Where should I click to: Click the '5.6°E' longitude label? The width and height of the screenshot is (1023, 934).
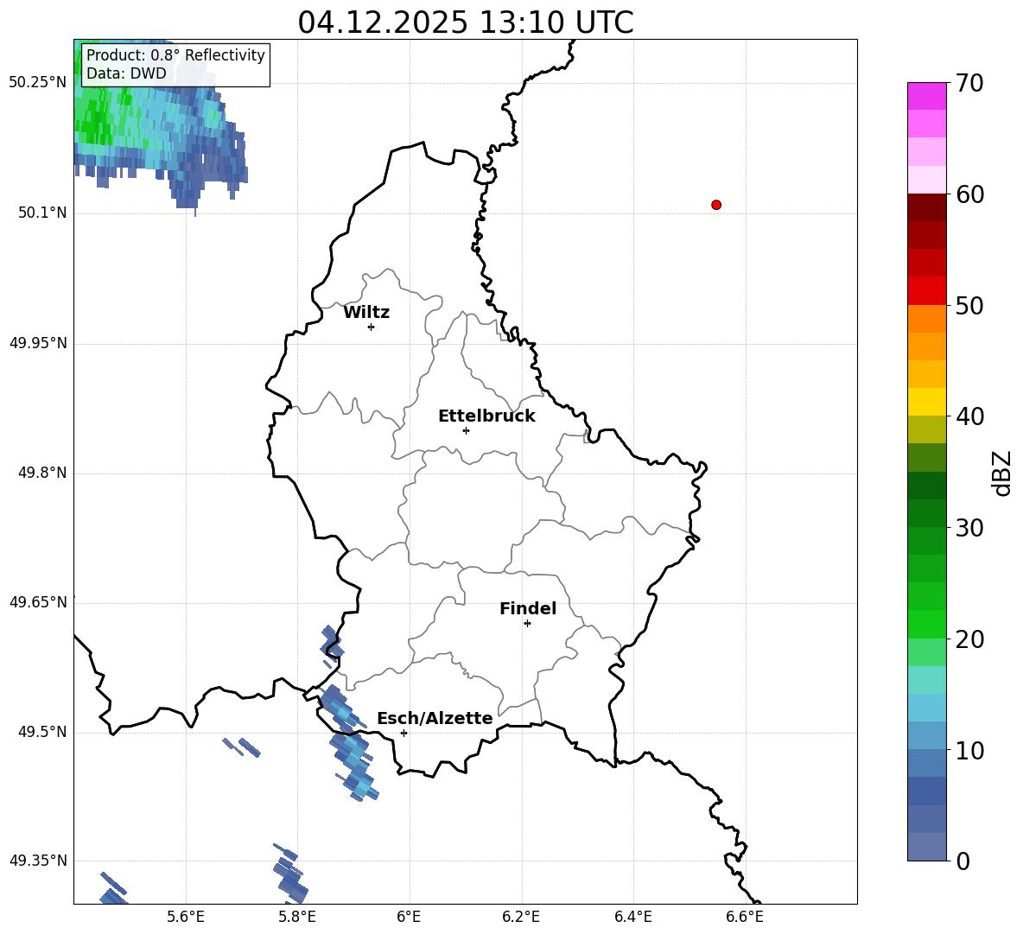[x=186, y=917]
